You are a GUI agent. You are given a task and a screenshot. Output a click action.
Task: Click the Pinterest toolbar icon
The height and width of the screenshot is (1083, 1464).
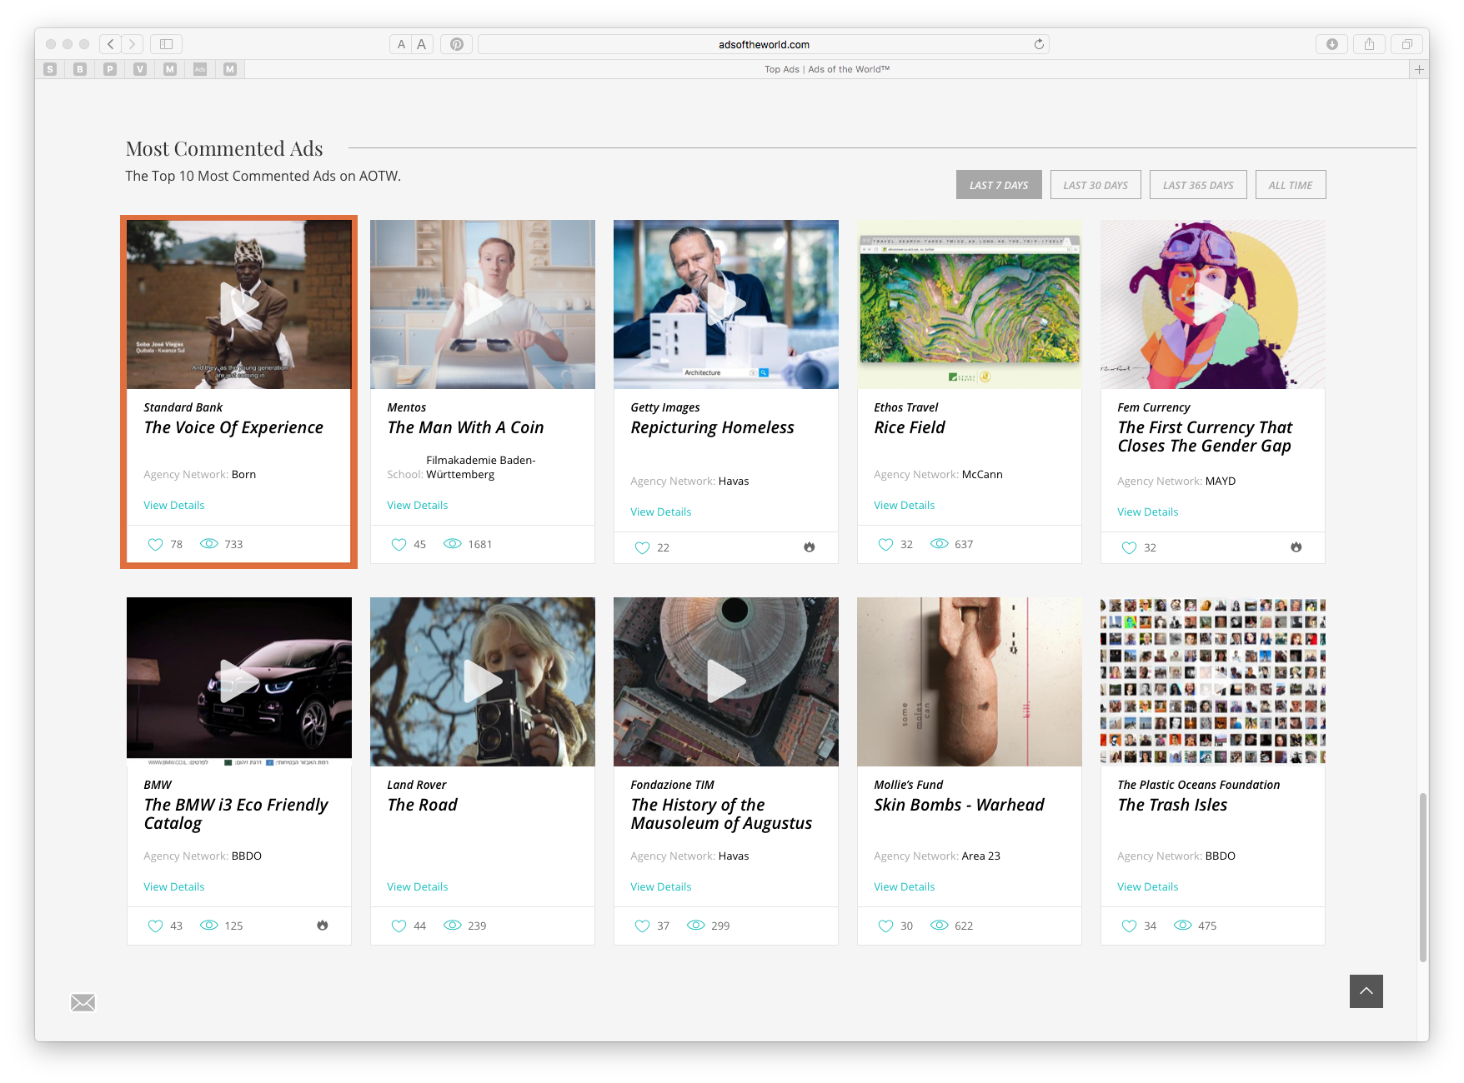pyautogui.click(x=457, y=44)
